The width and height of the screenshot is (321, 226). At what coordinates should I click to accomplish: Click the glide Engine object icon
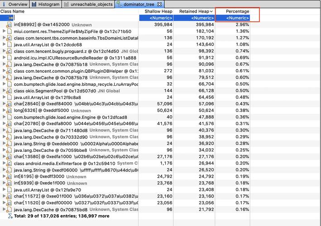(9, 117)
